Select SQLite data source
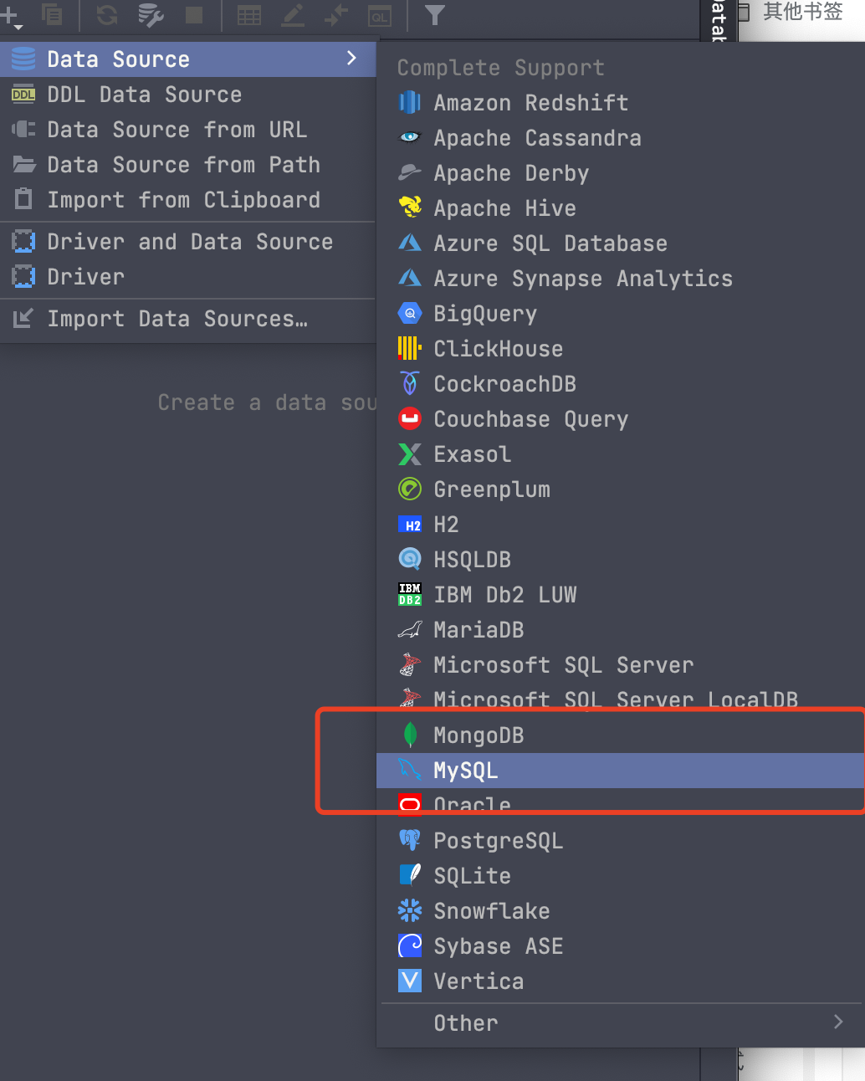 (621, 876)
